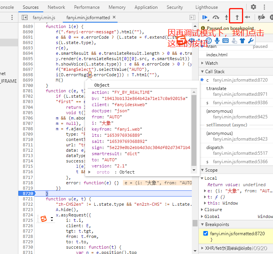Switch to the Network panel tab
This screenshot has width=273, height=254.
(x=56, y=7)
